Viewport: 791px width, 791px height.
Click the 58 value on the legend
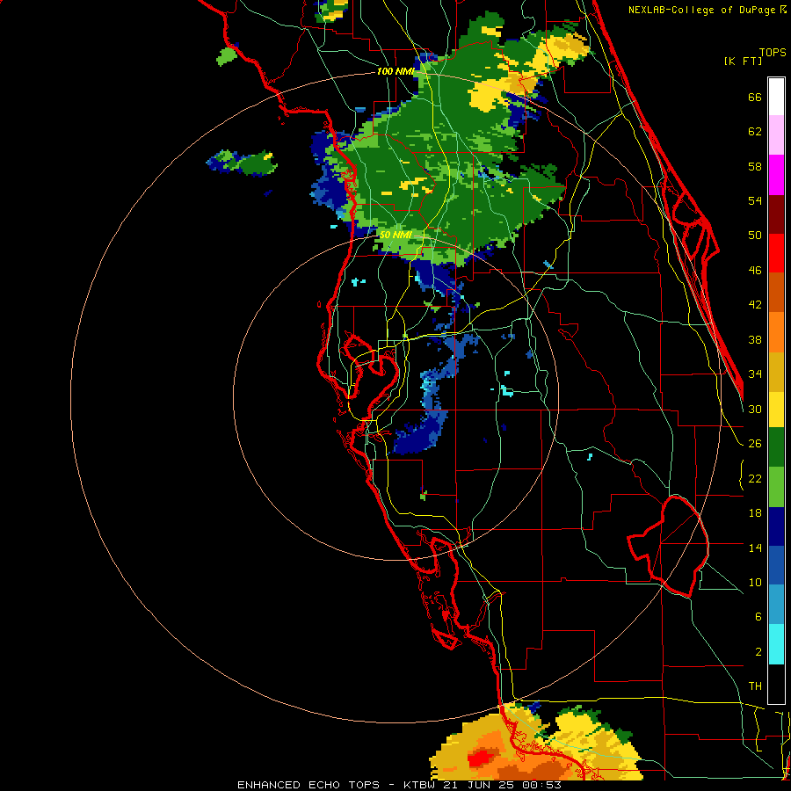(x=755, y=166)
